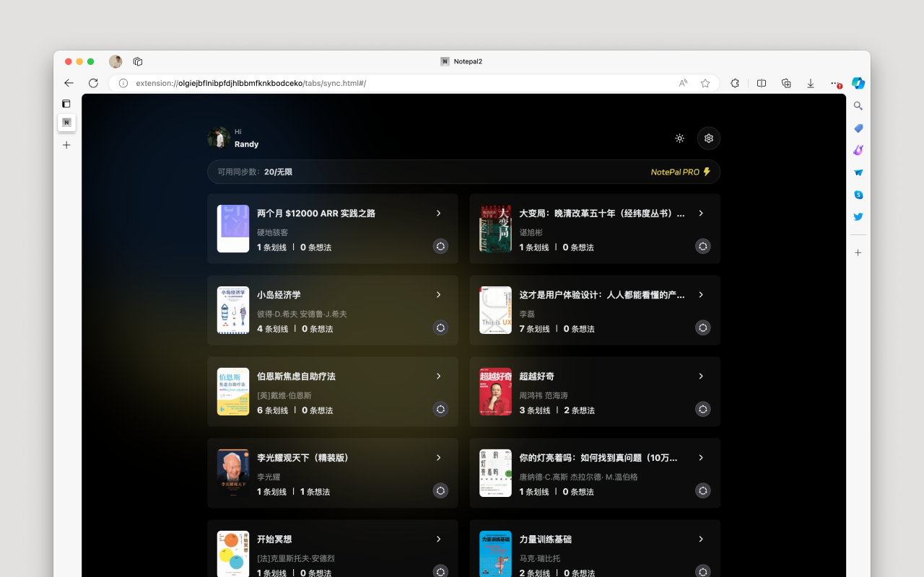
Task: Open Twitter from the browser sidebar
Action: tap(858, 216)
